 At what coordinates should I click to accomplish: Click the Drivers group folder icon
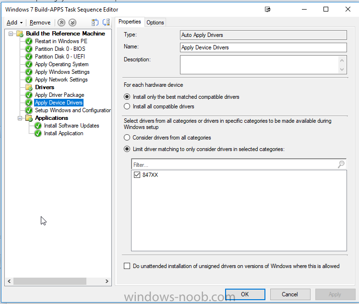[x=29, y=87]
